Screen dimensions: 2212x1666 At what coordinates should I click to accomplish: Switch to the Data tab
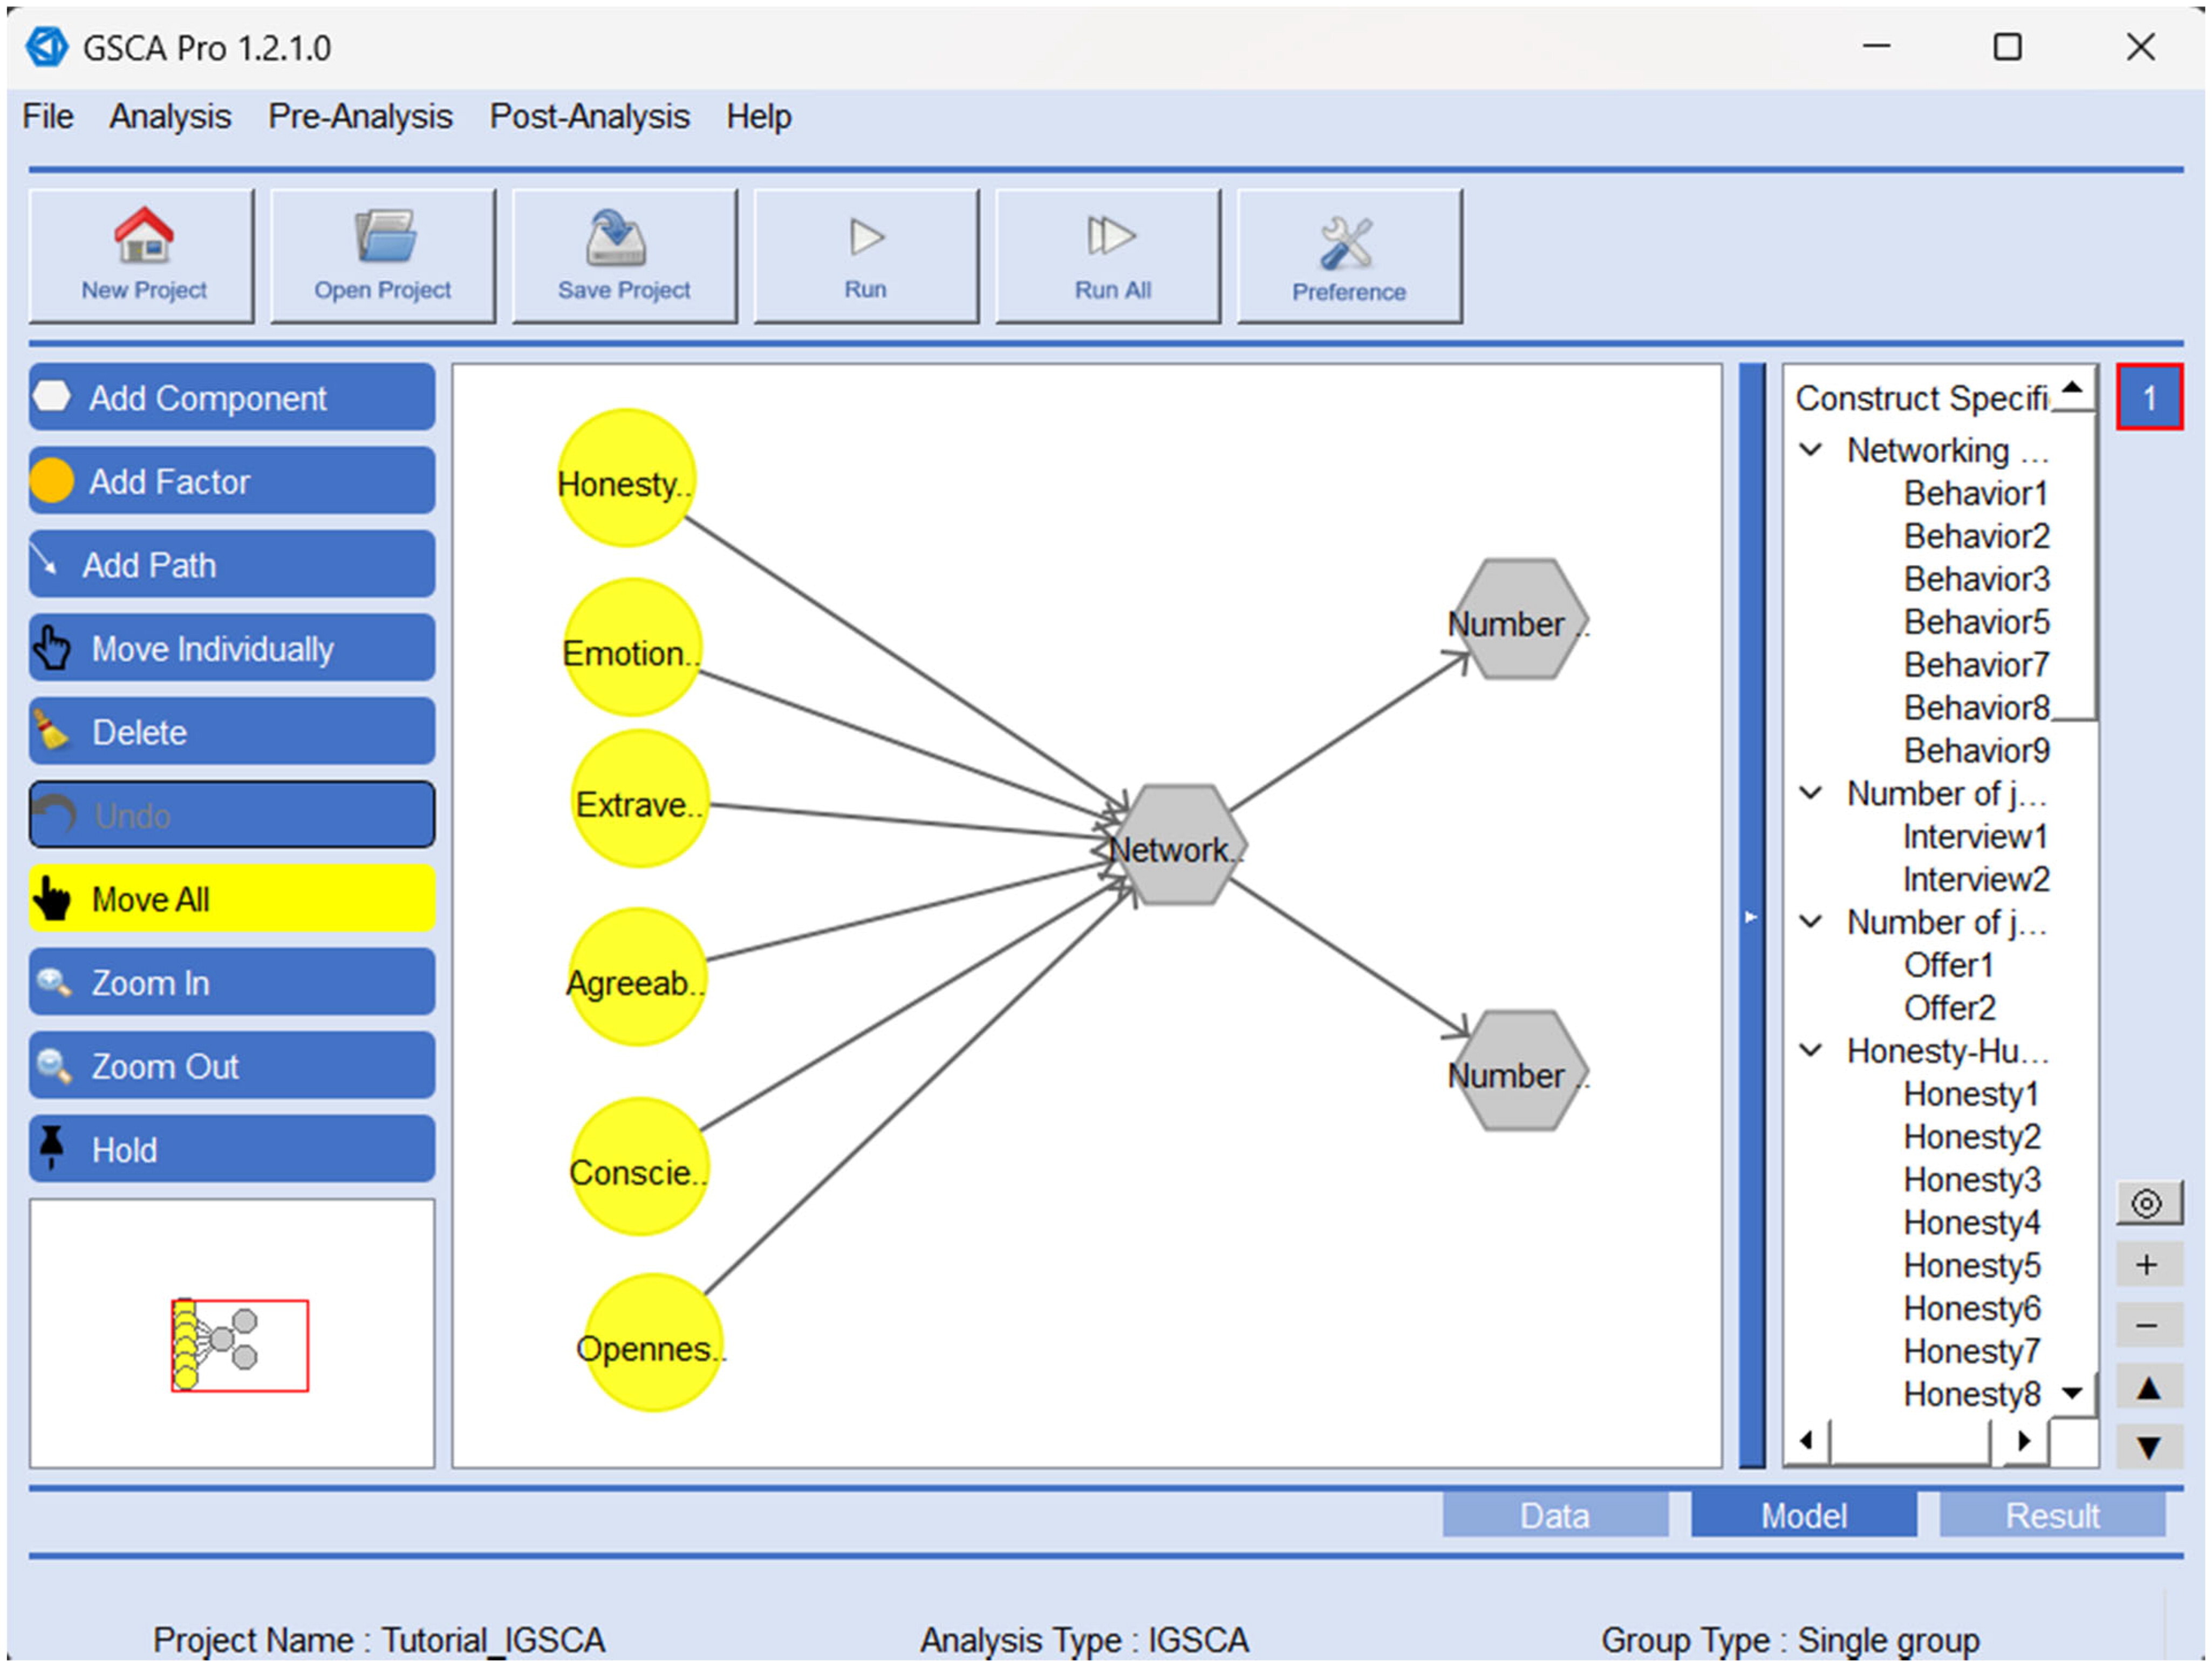tap(1555, 1515)
